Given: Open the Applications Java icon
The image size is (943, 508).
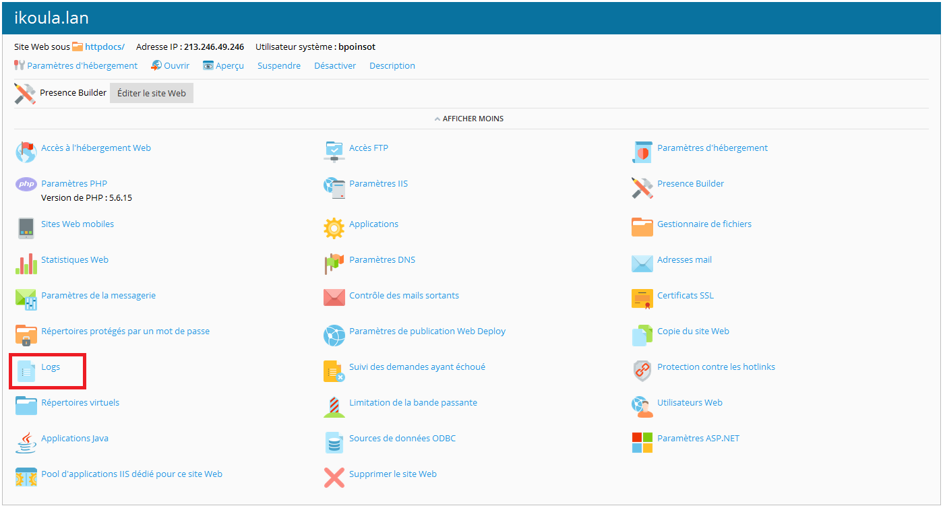Looking at the screenshot, I should (26, 443).
